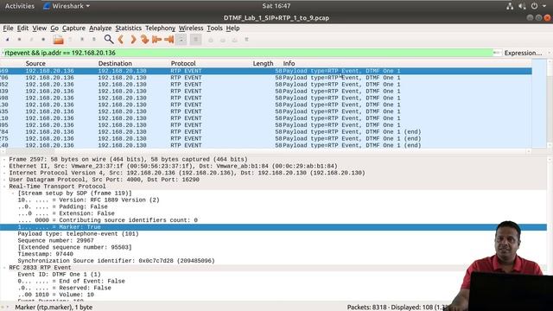Open the Sat 16:47 clock calendar

tap(276, 6)
